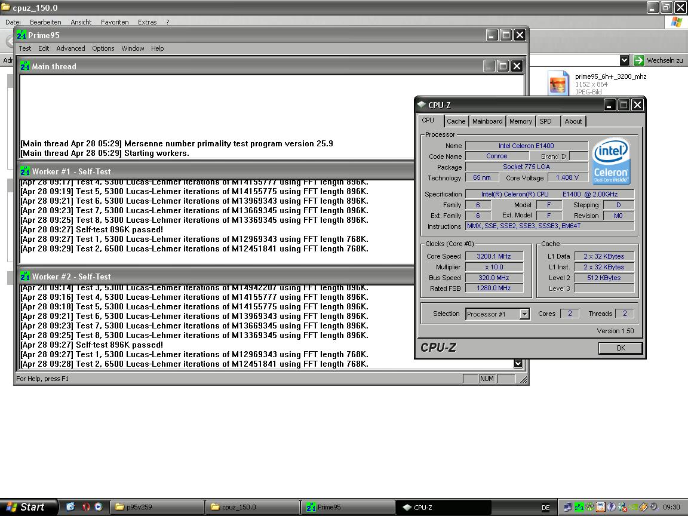
Task: Open Ansicht menu in Explorer window
Action: [81, 22]
